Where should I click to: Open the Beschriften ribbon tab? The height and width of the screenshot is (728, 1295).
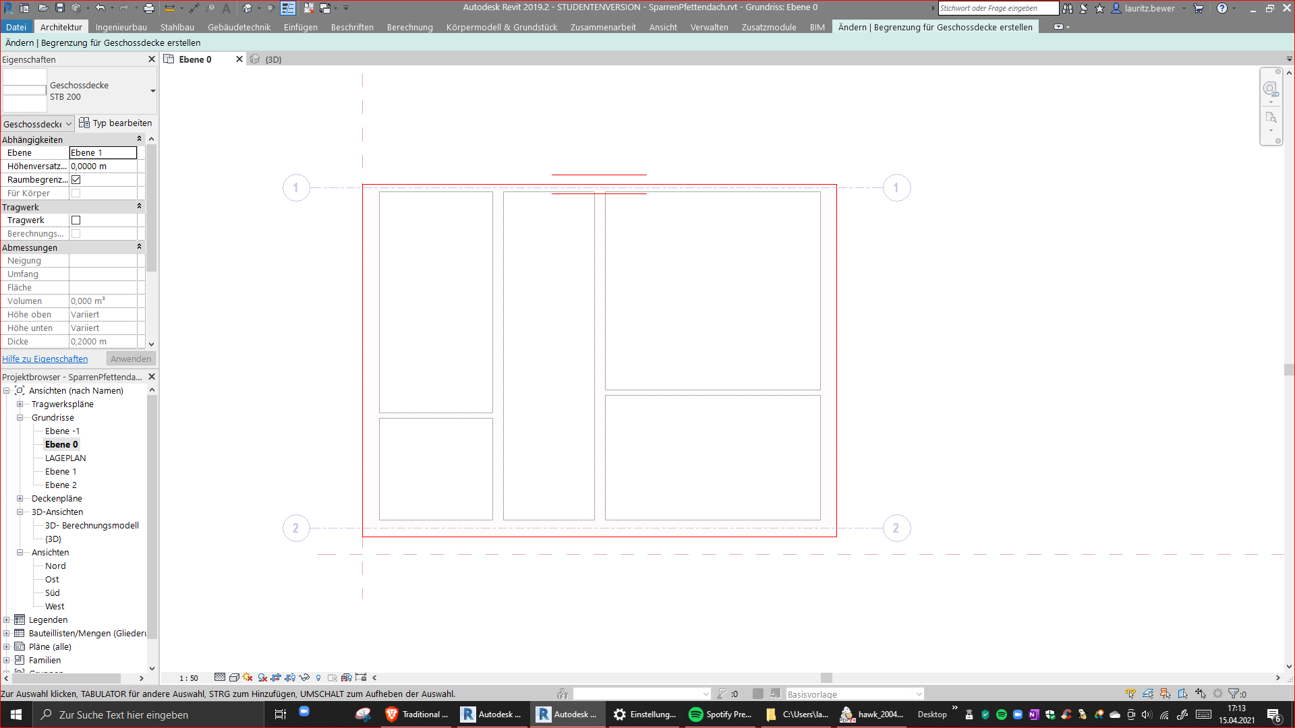(352, 27)
